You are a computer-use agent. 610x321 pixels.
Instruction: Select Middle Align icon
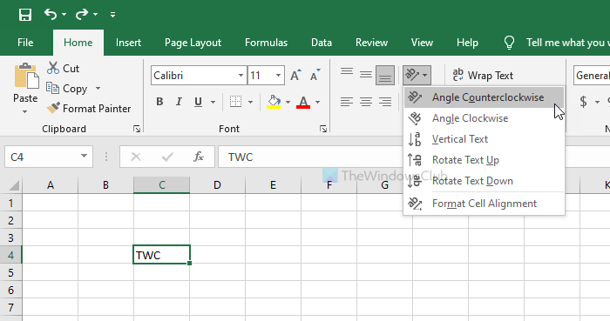tap(366, 75)
